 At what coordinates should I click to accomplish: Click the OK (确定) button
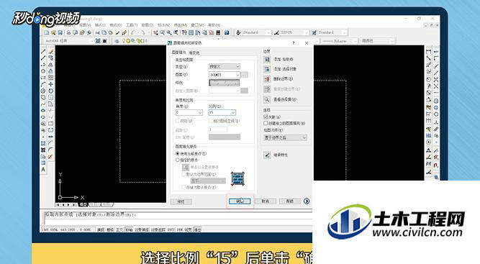(x=240, y=201)
